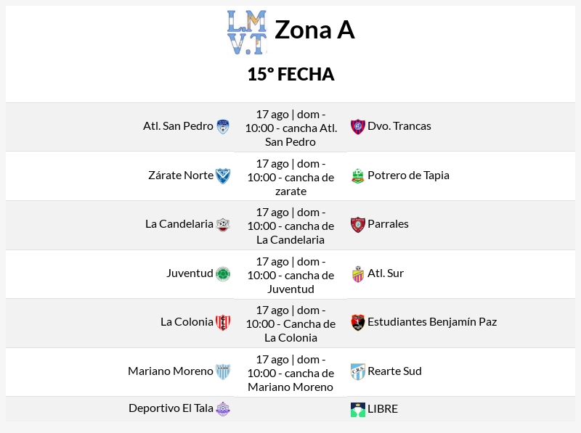Click the Potrero de Tapia green crest

point(357,176)
